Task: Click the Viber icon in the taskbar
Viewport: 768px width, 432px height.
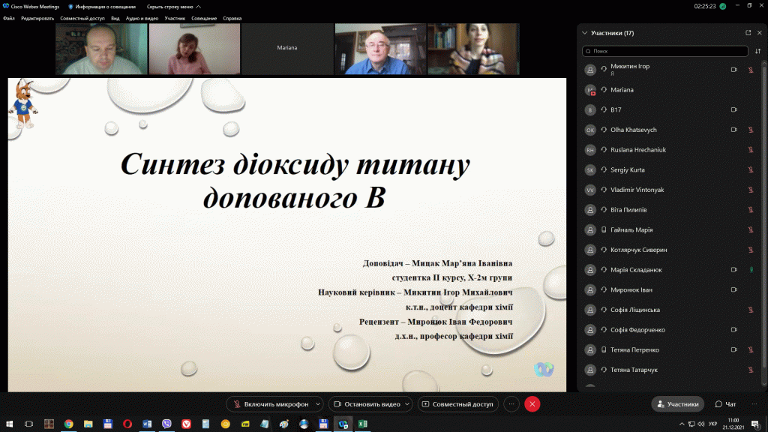Action: (166, 424)
